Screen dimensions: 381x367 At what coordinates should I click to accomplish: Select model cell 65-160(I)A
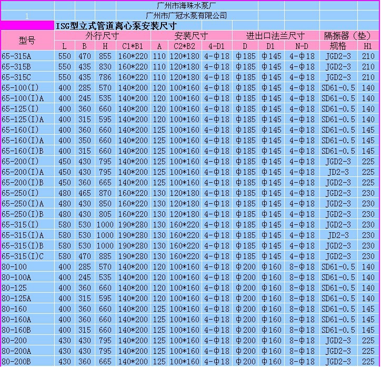[27, 140]
